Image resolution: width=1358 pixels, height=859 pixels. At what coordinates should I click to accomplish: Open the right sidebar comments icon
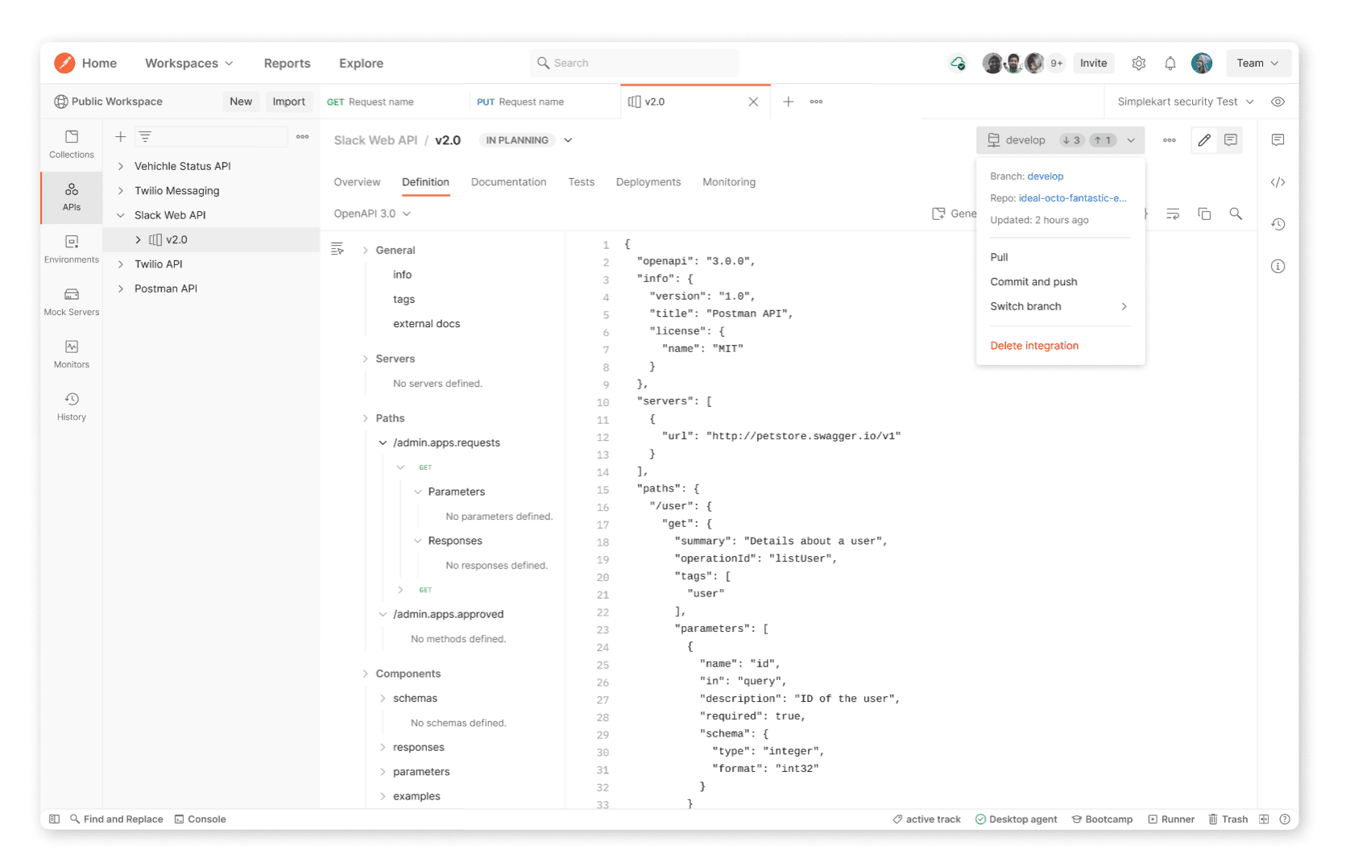tap(1277, 140)
